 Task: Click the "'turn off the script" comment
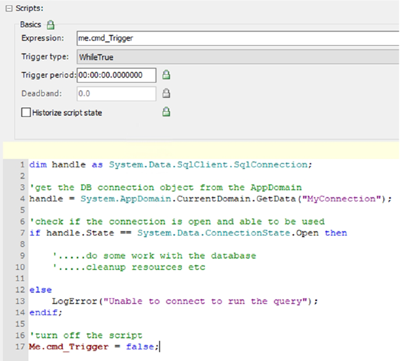point(86,335)
